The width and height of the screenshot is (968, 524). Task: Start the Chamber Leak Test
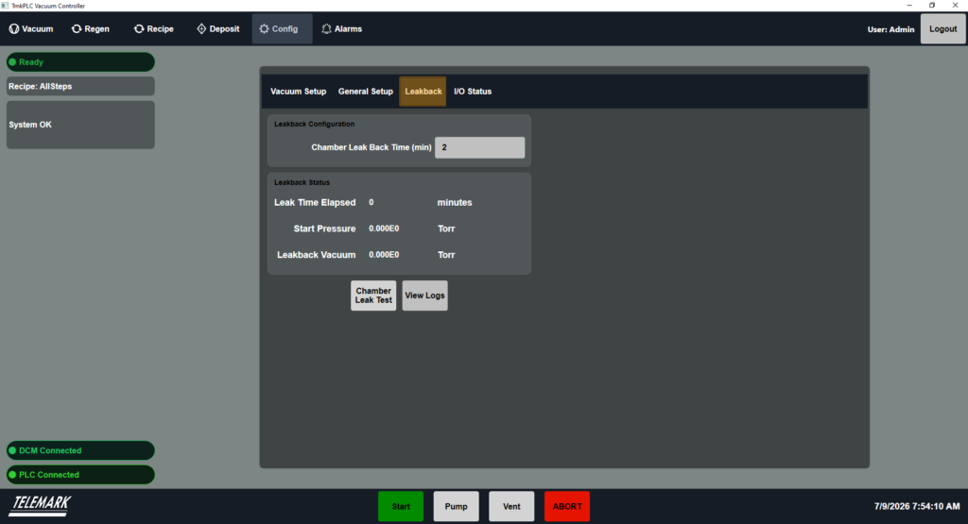(373, 296)
